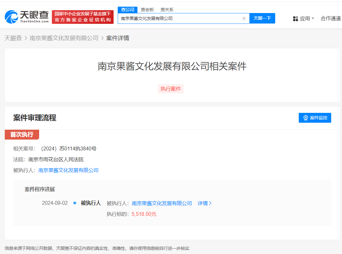
Task: Click the TianYanCha logo
Action: click(27, 17)
